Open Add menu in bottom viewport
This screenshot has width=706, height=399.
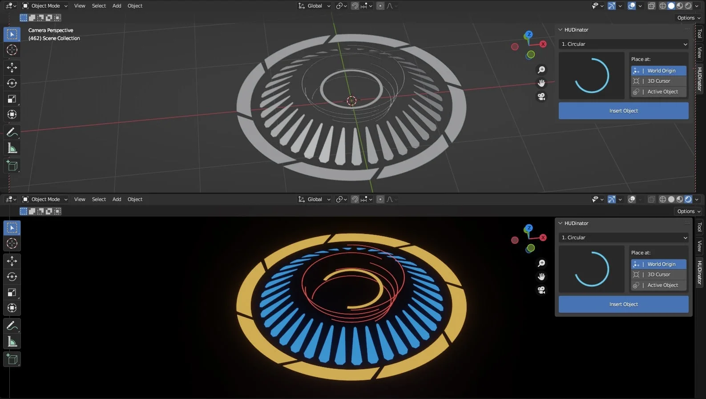(x=117, y=199)
